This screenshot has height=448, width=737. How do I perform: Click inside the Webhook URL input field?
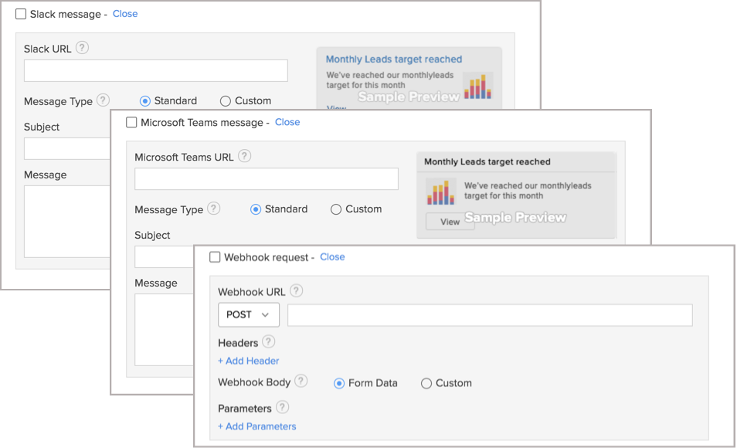pyautogui.click(x=491, y=314)
